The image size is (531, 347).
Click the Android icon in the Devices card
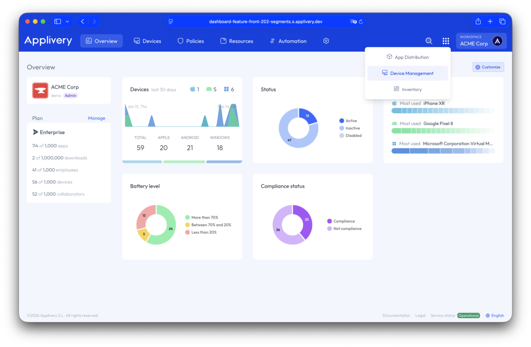(x=209, y=89)
